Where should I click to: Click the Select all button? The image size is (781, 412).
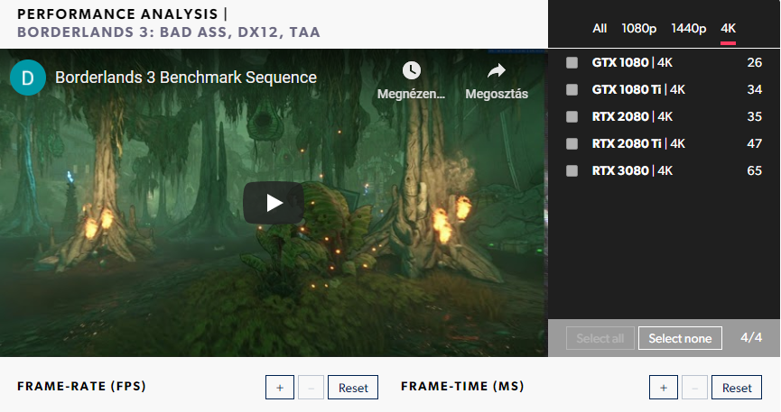click(x=600, y=338)
